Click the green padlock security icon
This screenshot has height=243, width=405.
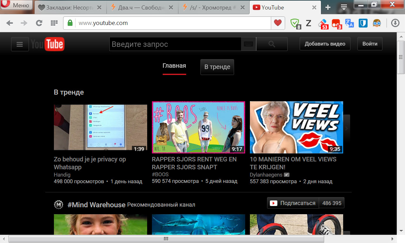70,23
